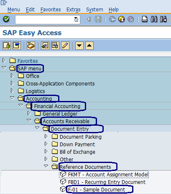Image resolution: width=171 pixels, height=194 pixels.
Task: Click the Save diskette icon
Action: [x=98, y=19]
